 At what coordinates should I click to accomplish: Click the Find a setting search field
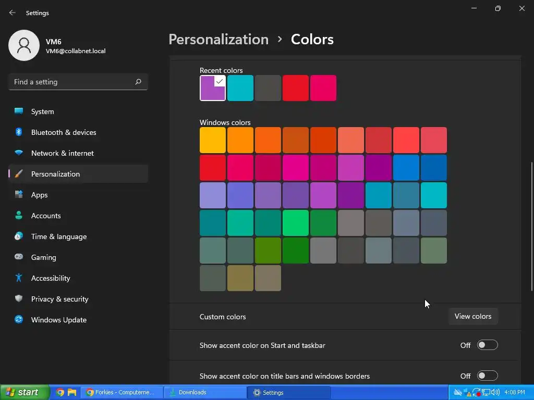click(x=78, y=82)
